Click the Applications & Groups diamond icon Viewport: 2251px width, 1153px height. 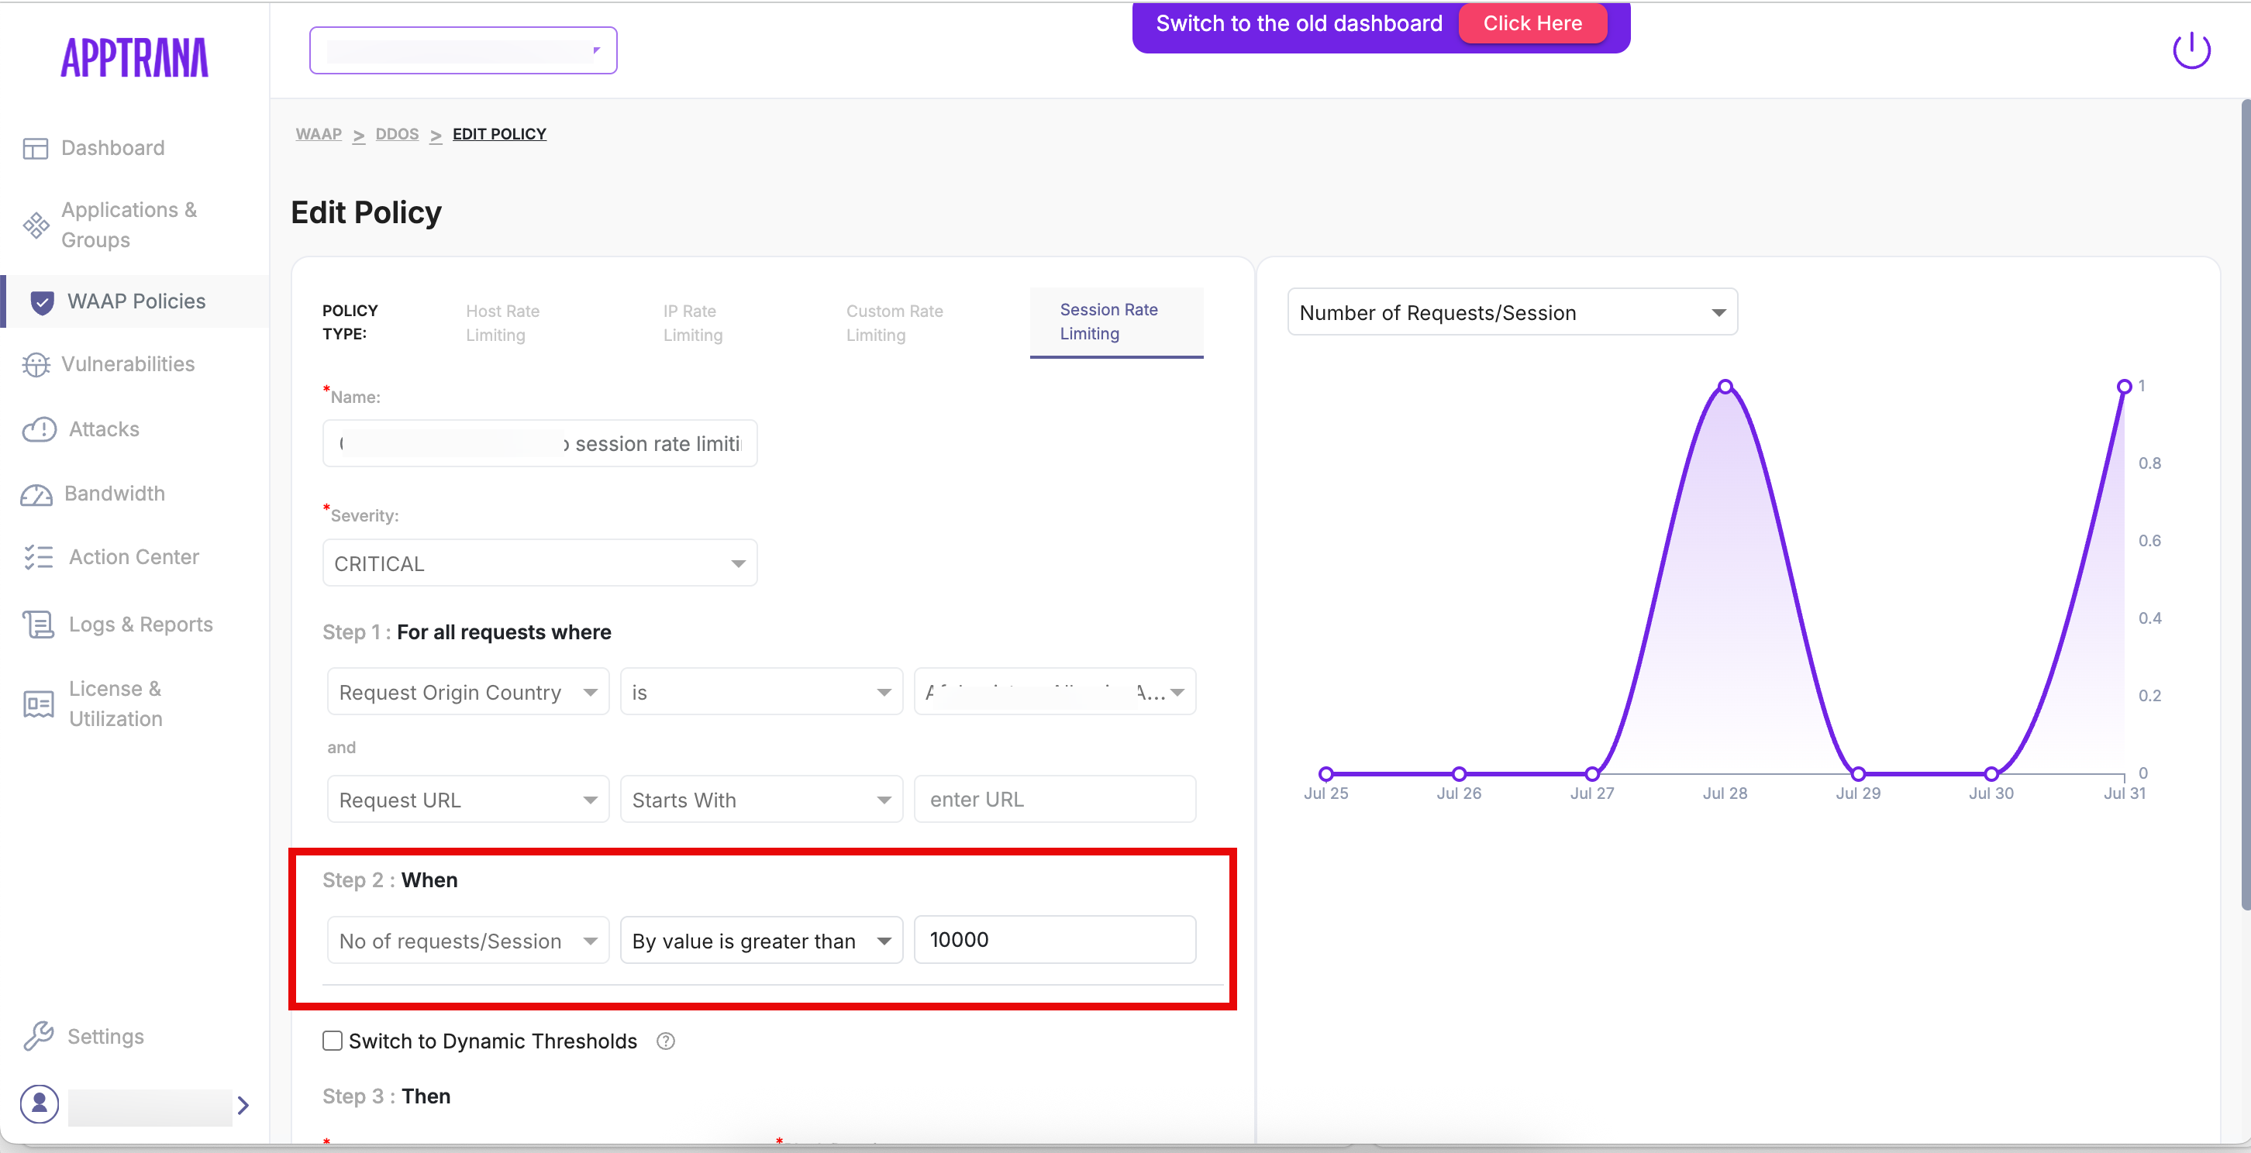[x=36, y=225]
